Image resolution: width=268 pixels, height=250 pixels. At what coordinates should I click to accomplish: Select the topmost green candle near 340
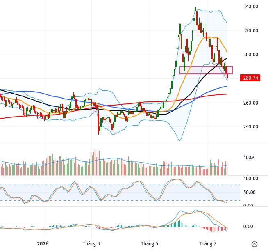(x=195, y=9)
